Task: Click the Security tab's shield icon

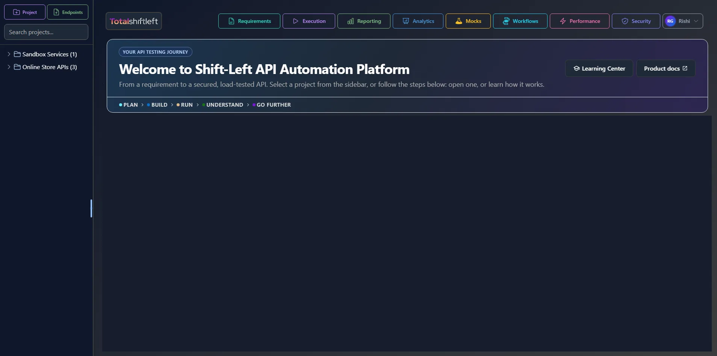Action: tap(625, 21)
